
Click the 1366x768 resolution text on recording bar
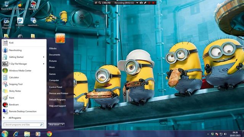click(106, 3)
